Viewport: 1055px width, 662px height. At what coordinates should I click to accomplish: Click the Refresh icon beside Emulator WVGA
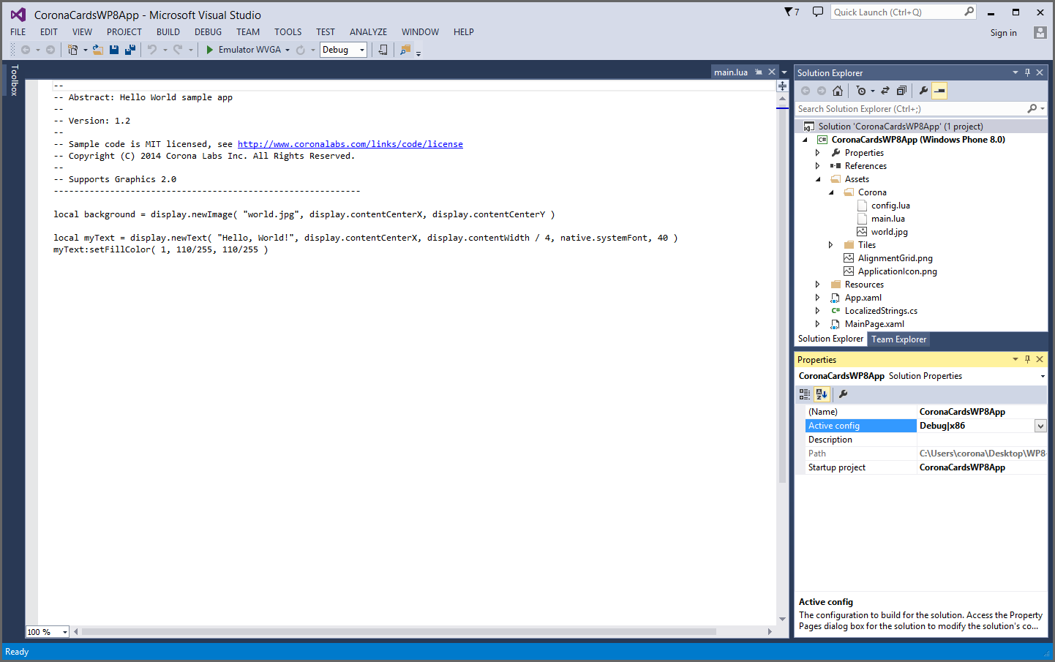coord(301,50)
